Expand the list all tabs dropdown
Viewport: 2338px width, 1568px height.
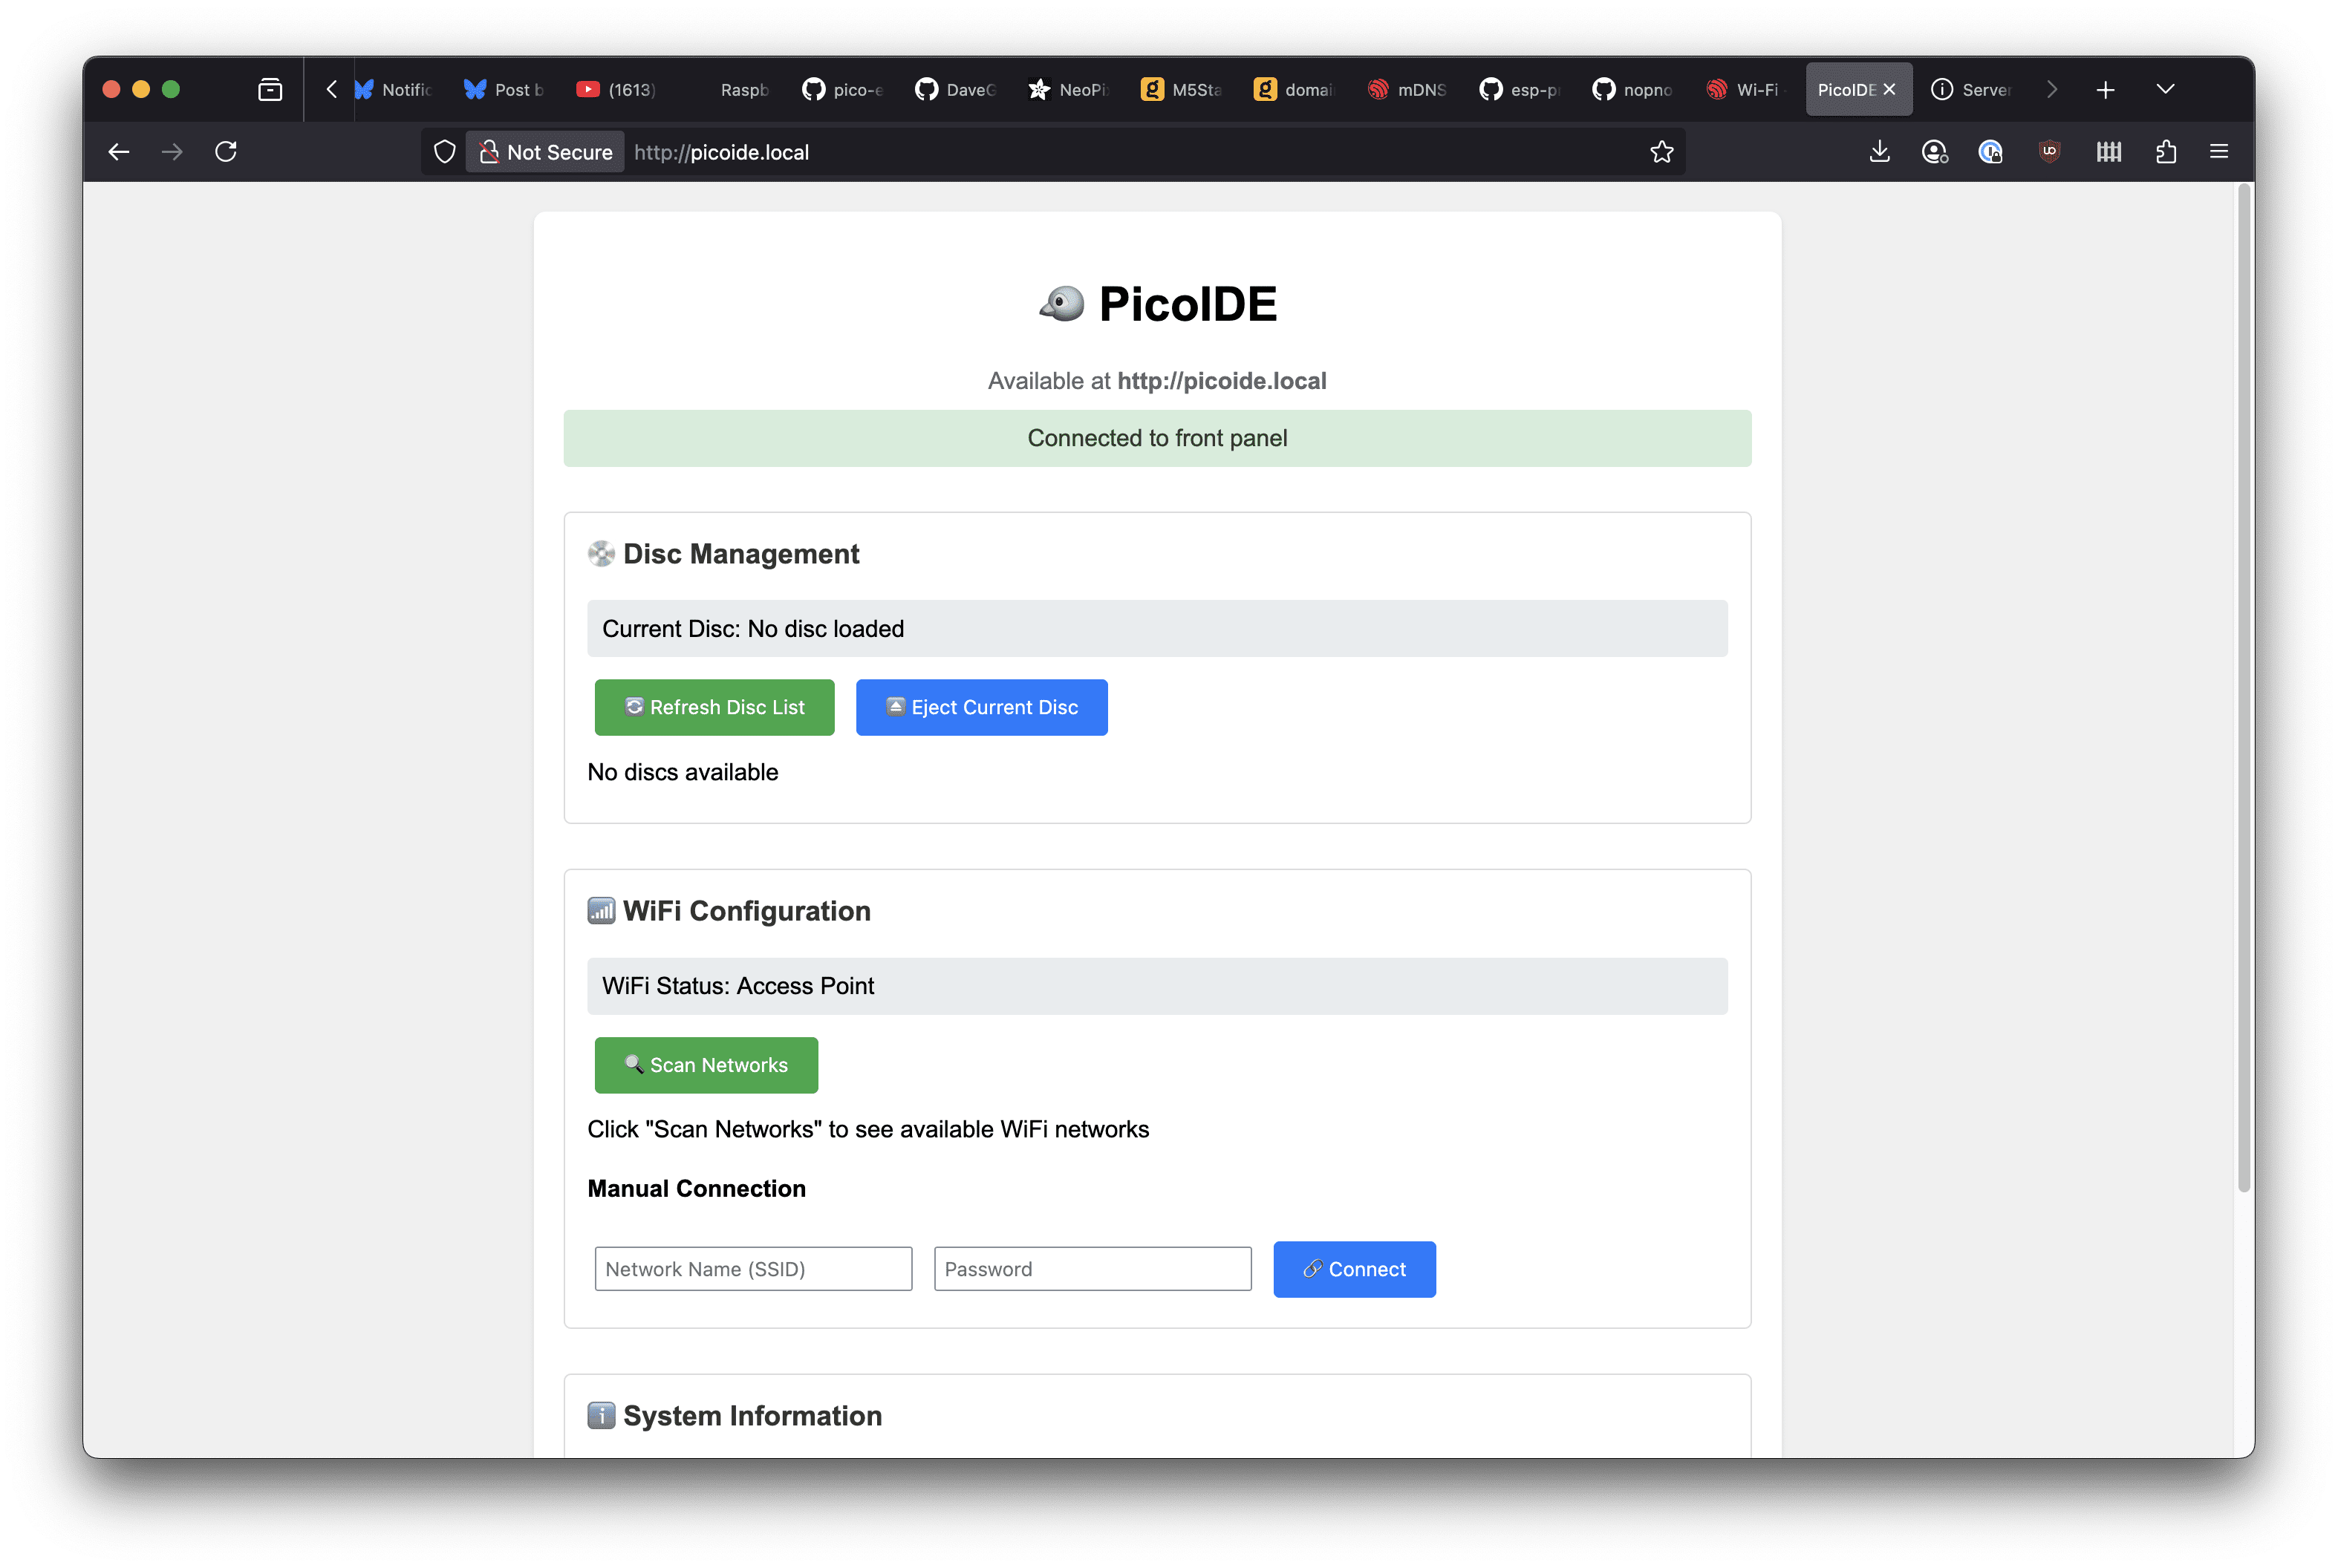pyautogui.click(x=2165, y=90)
